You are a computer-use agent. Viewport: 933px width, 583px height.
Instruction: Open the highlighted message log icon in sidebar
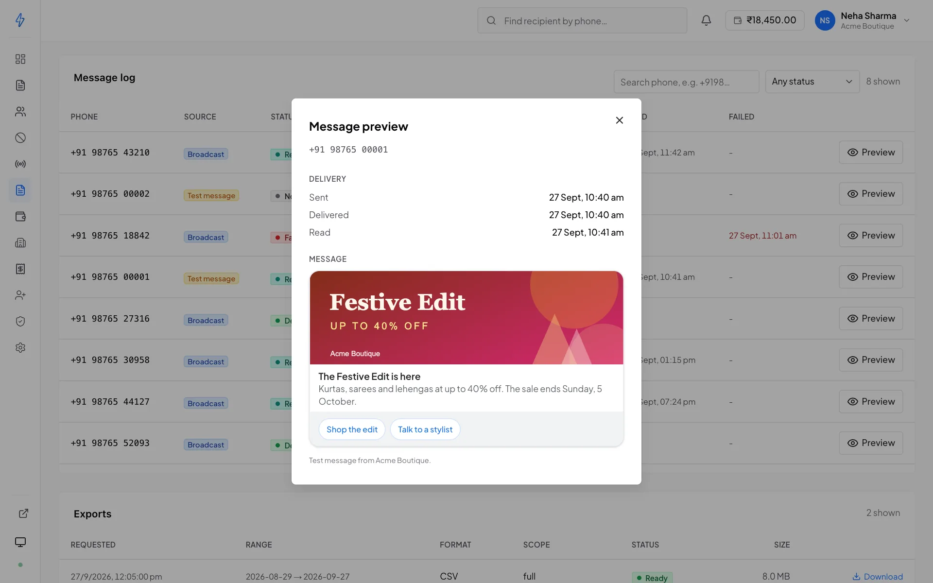pos(20,190)
